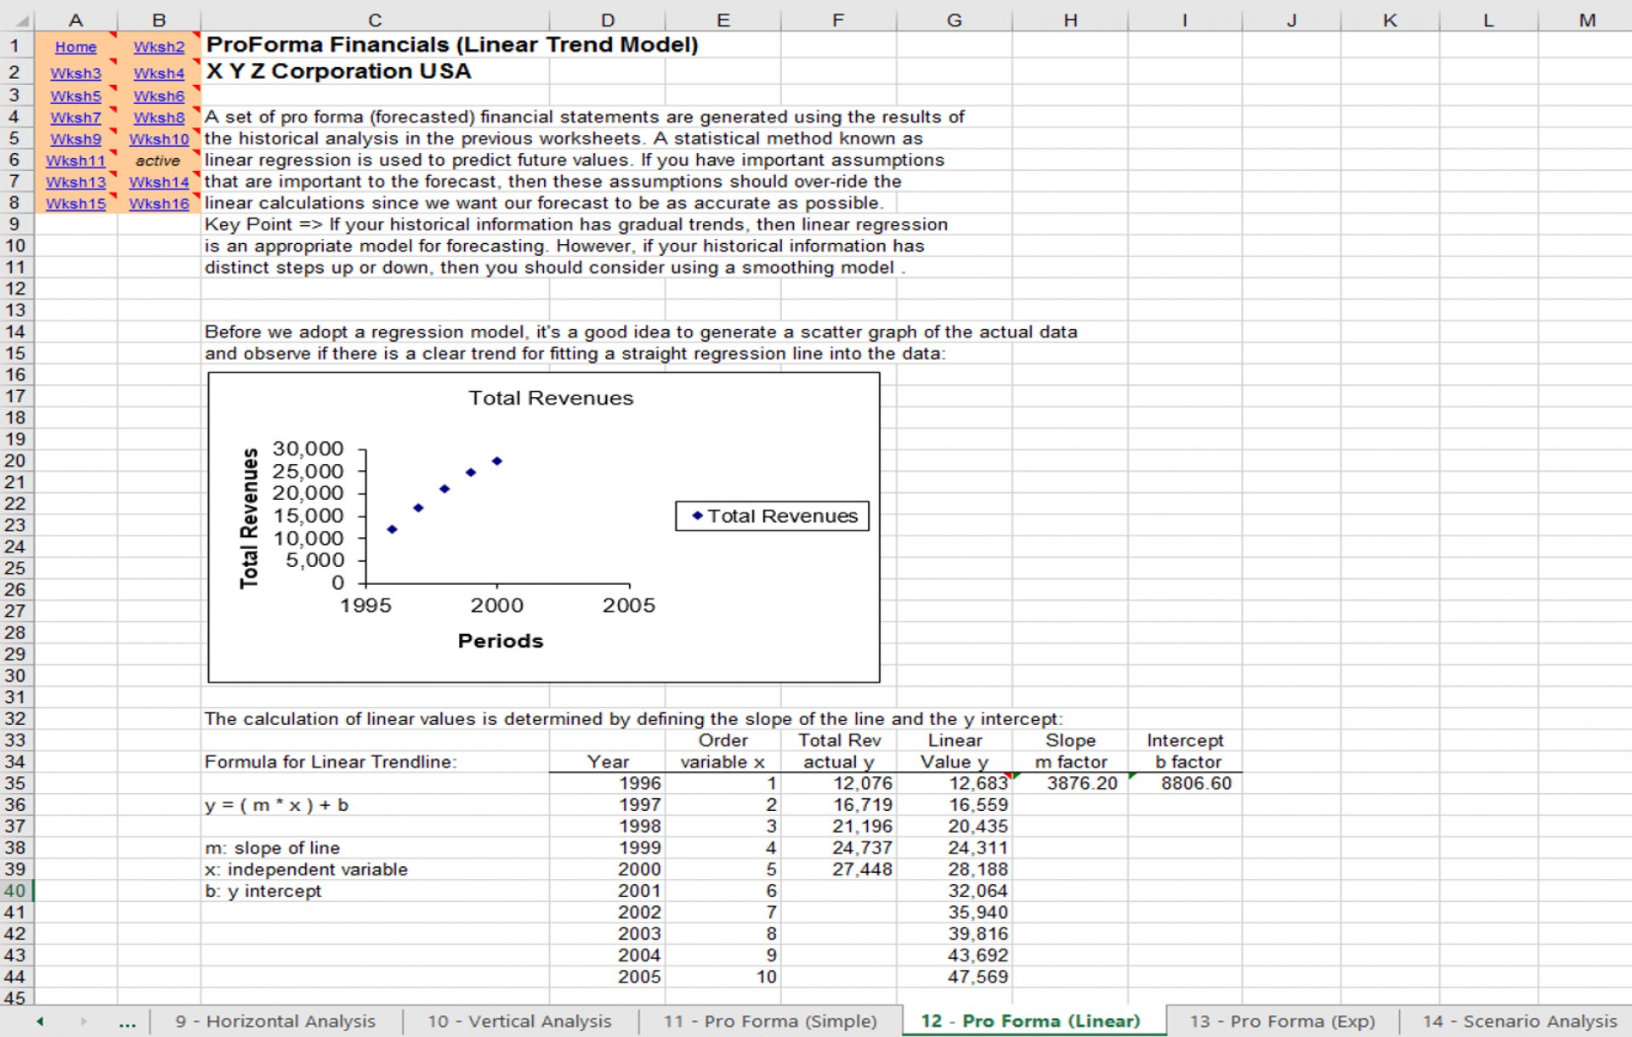This screenshot has height=1037, width=1632.
Task: Select the linear value 12,683
Action: 955,783
